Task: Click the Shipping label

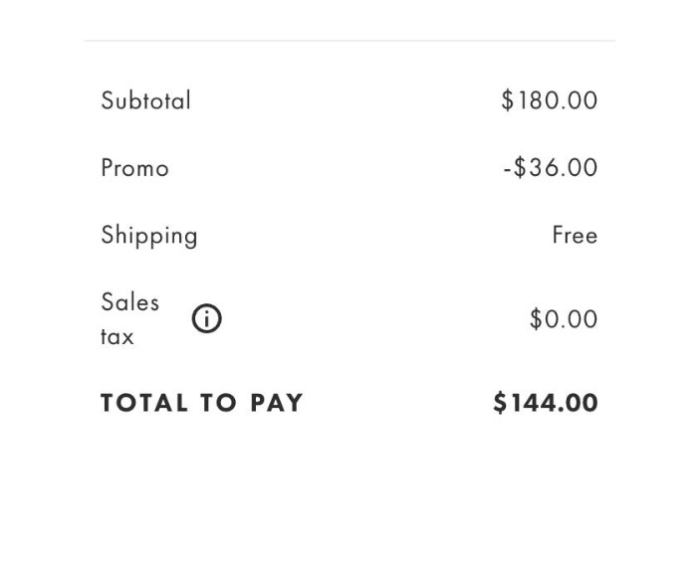Action: click(x=149, y=236)
